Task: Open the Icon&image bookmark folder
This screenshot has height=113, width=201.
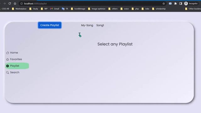Action: click(x=78, y=9)
